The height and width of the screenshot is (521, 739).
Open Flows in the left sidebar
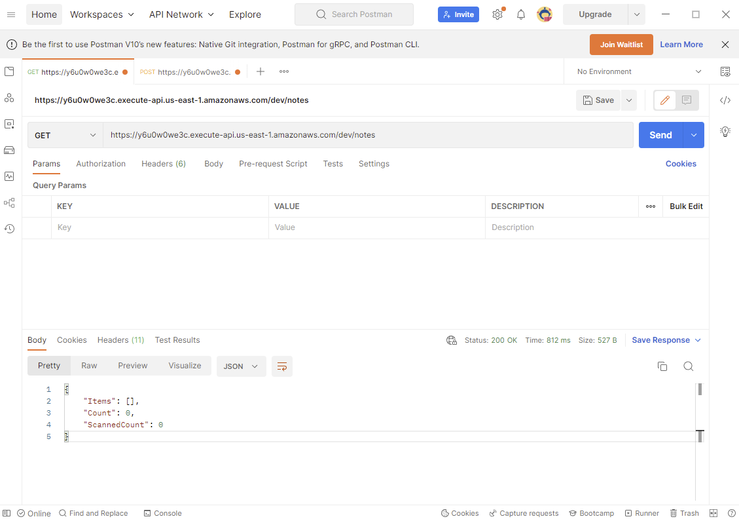click(9, 203)
